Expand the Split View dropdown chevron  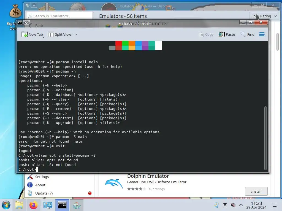point(76,34)
